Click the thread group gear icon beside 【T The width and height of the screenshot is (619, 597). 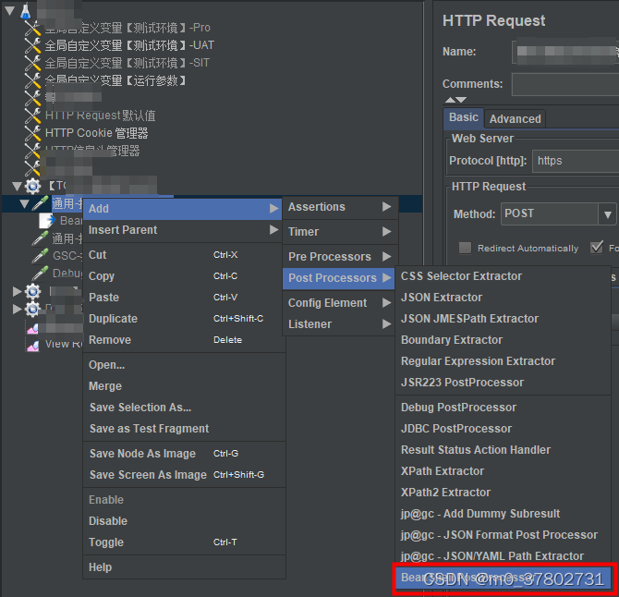[32, 186]
